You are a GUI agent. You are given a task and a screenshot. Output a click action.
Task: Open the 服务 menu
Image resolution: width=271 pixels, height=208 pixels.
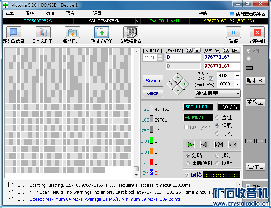[x=30, y=14]
